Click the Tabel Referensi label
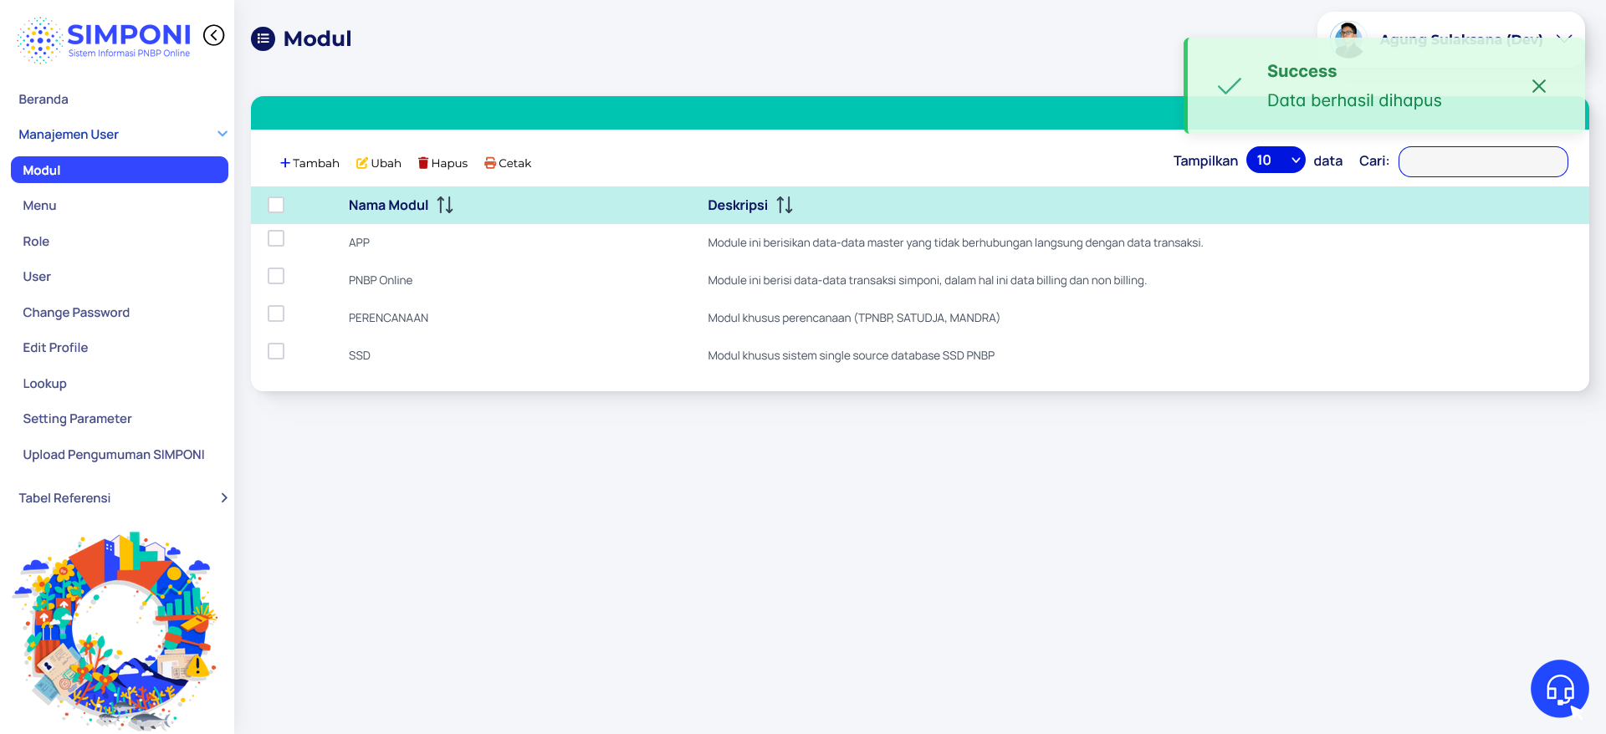Image resolution: width=1606 pixels, height=734 pixels. click(64, 498)
